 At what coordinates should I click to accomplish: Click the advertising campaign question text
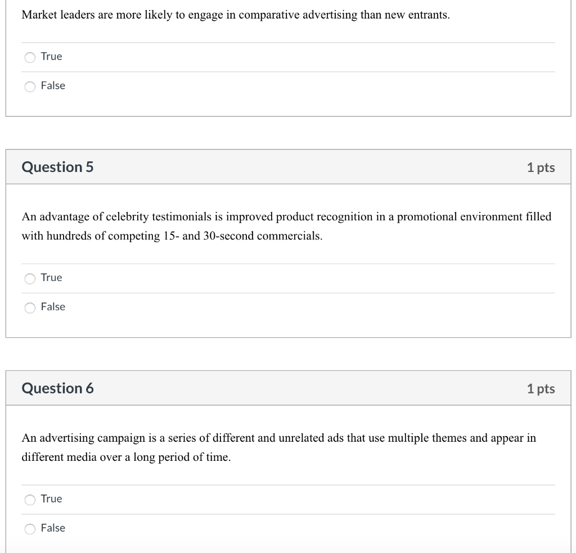pos(280,447)
